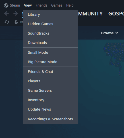Go back with the left arrow icon
The image size is (124, 138).
(x=7, y=13)
